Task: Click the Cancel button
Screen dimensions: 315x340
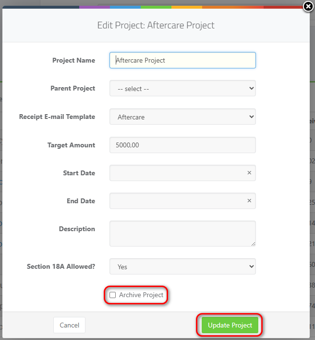Action: click(x=69, y=325)
